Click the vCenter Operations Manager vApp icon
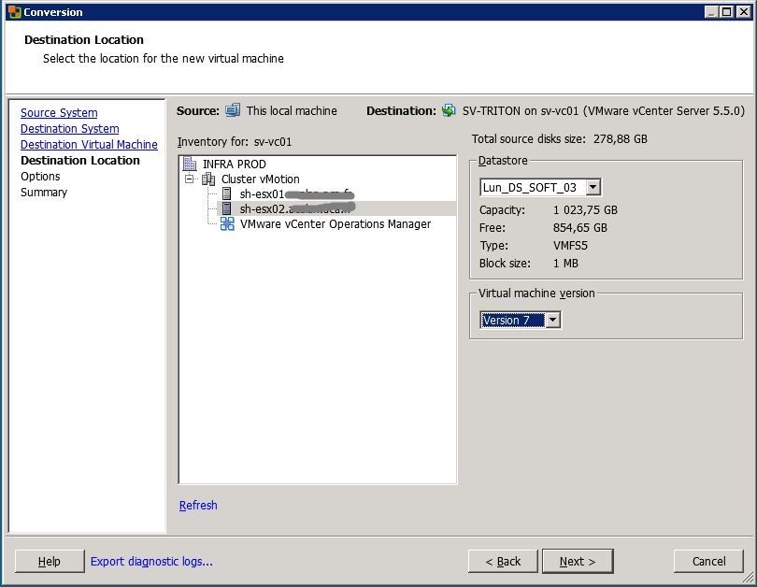The image size is (757, 587). click(x=227, y=224)
